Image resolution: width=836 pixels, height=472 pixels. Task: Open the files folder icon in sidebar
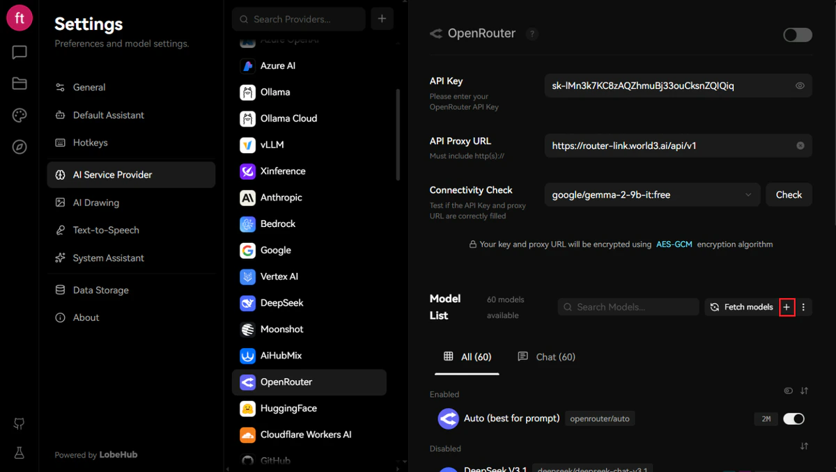click(x=20, y=84)
